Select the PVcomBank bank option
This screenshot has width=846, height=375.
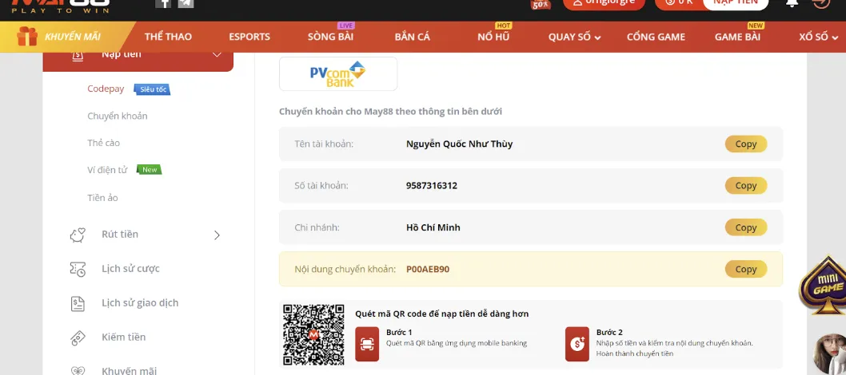click(337, 73)
